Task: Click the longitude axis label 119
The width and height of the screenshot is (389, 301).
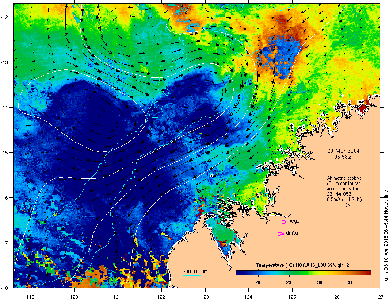Action: coord(31,297)
